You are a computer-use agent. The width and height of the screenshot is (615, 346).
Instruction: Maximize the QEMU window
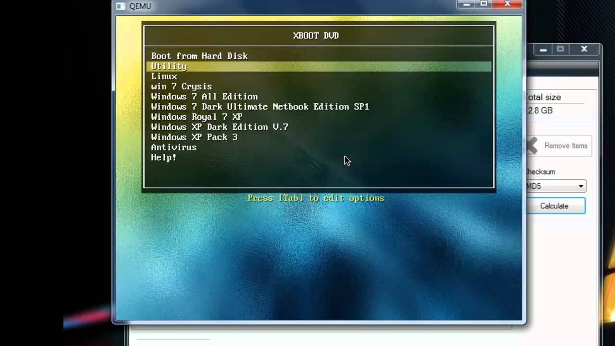tap(484, 4)
